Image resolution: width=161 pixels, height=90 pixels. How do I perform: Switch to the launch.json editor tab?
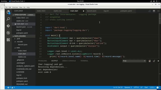tap(92, 11)
